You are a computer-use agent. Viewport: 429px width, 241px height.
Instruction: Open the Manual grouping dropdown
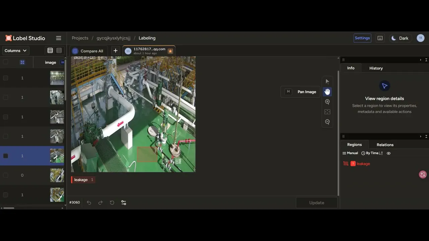350,153
